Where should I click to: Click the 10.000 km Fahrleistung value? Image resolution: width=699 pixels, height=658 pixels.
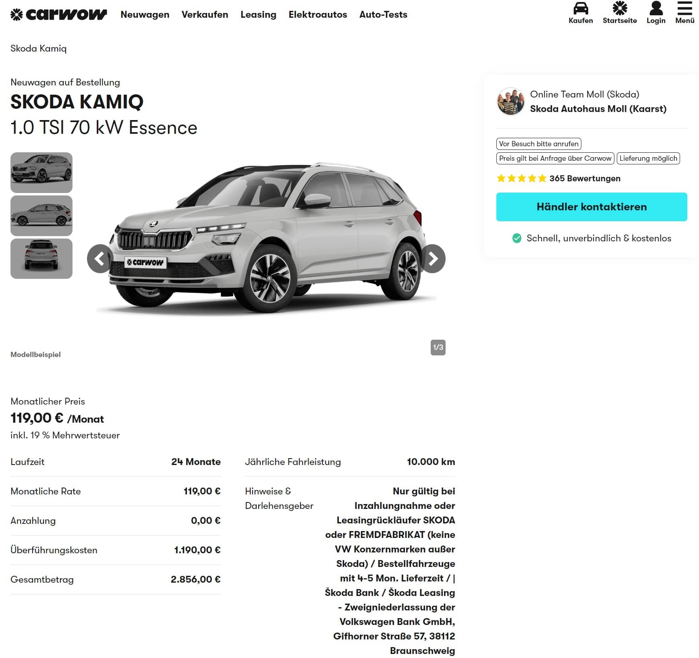pos(431,462)
